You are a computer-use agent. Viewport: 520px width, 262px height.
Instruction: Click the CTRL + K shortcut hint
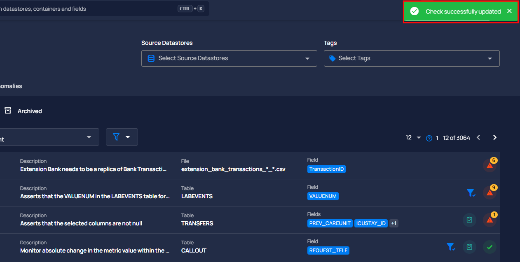point(191,9)
